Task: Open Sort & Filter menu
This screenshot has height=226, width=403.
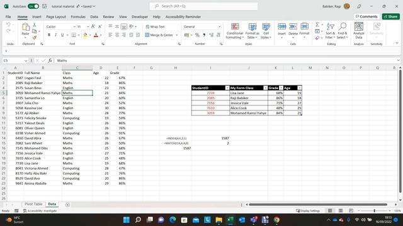Action: pos(330,31)
